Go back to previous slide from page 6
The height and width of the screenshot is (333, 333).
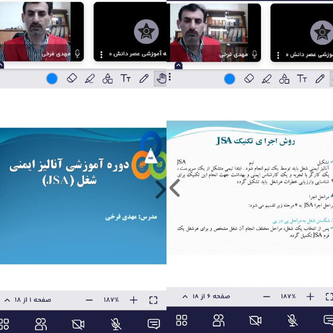pyautogui.click(x=174, y=188)
